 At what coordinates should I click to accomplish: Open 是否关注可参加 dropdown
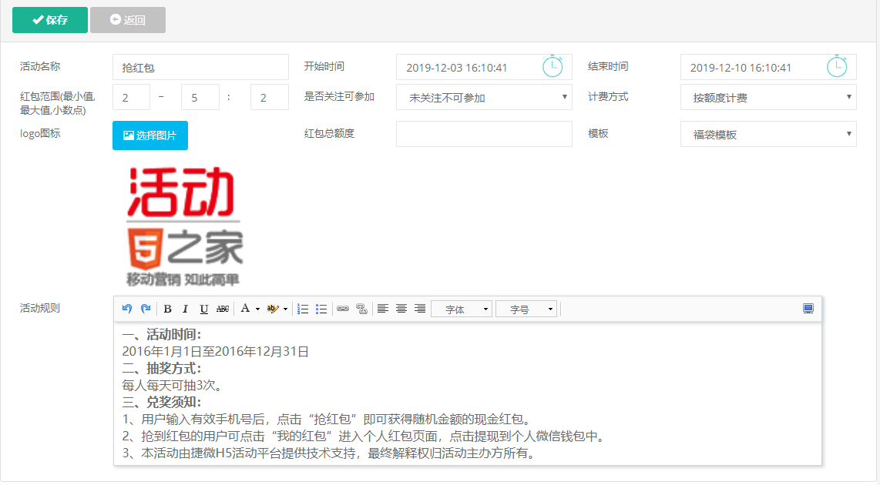pos(484,97)
